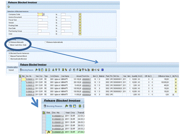Click into Invoice Document from field

click(43, 17)
